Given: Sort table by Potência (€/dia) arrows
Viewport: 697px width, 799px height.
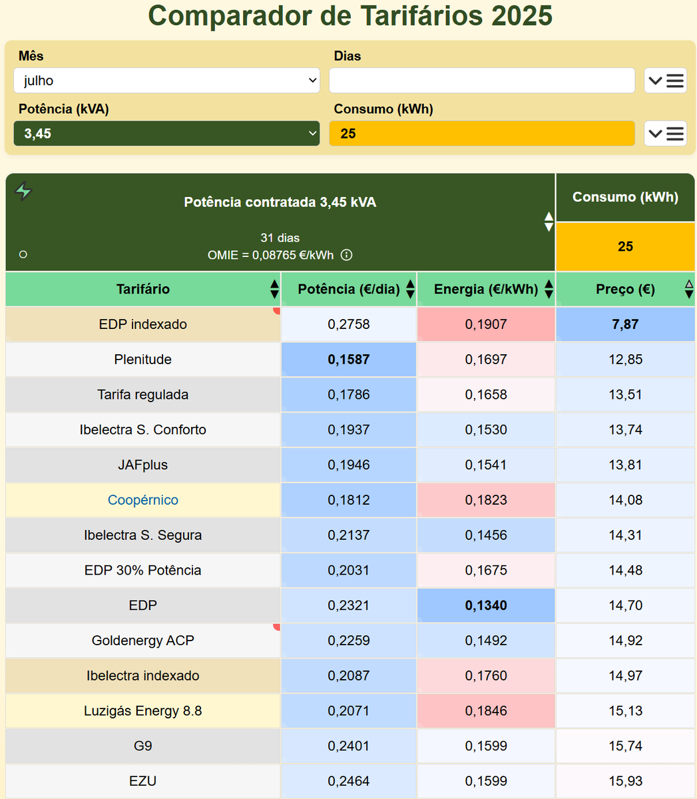Looking at the screenshot, I should tap(410, 289).
